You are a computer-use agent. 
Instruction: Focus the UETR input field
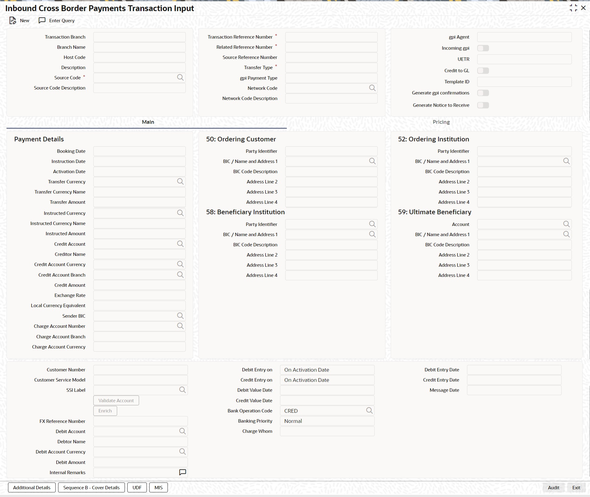coord(524,59)
